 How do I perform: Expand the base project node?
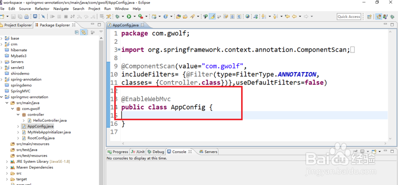click(2, 39)
